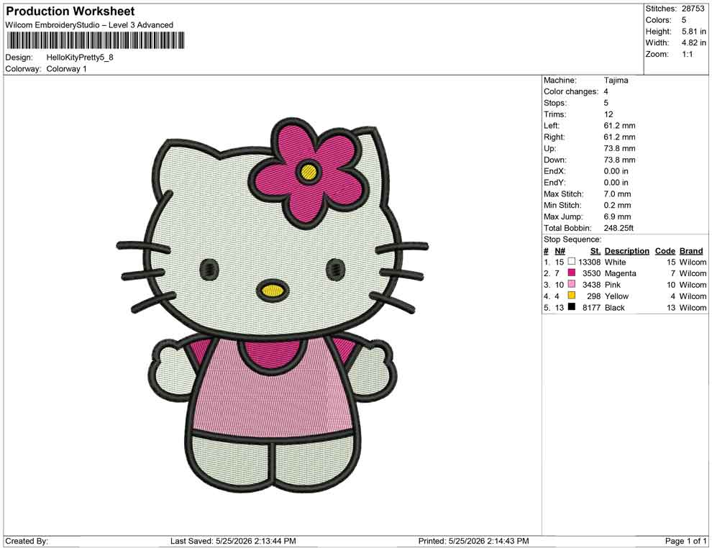Click 'Wilcom EmbroideryStudio – Level 3 Advanced' text

click(x=89, y=25)
